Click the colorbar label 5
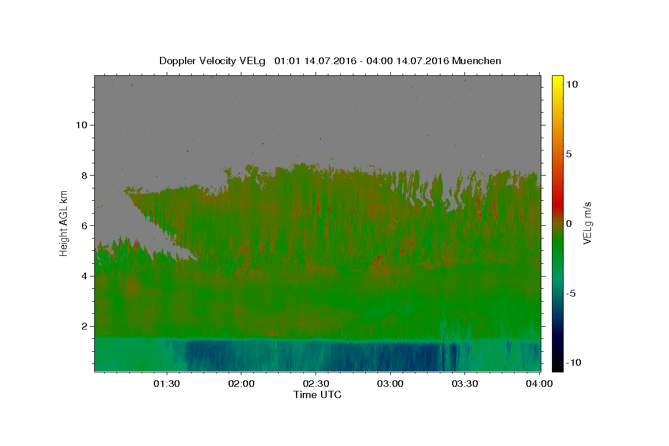The width and height of the screenshot is (669, 446). [x=569, y=154]
